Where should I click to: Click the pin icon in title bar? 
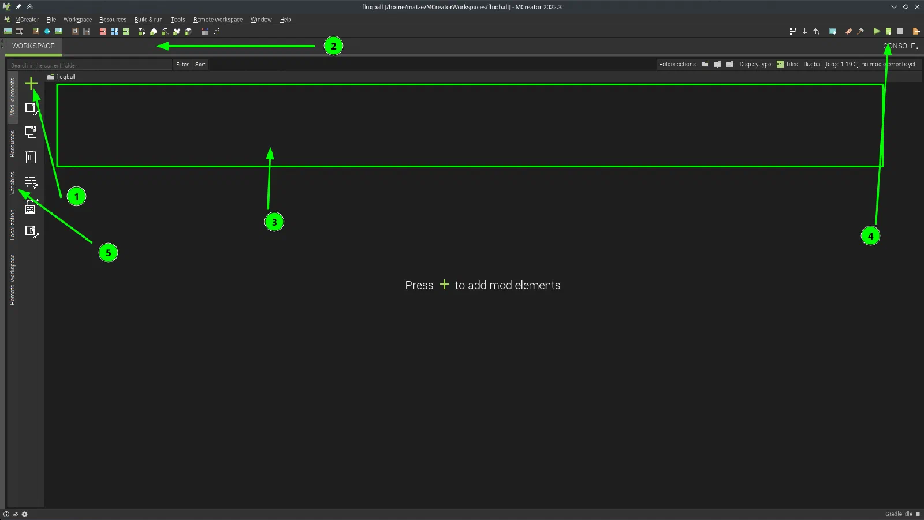pyautogui.click(x=18, y=7)
